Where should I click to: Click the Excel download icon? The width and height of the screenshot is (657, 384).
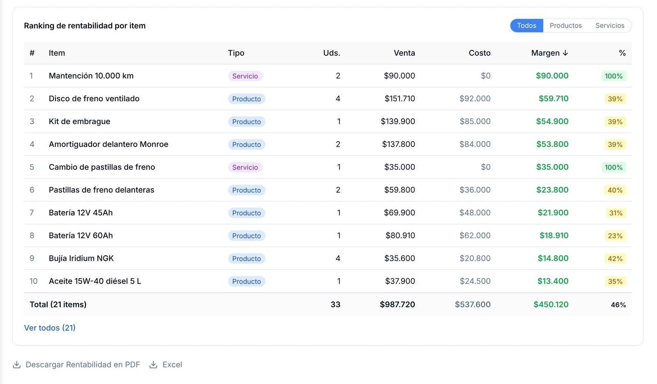153,365
